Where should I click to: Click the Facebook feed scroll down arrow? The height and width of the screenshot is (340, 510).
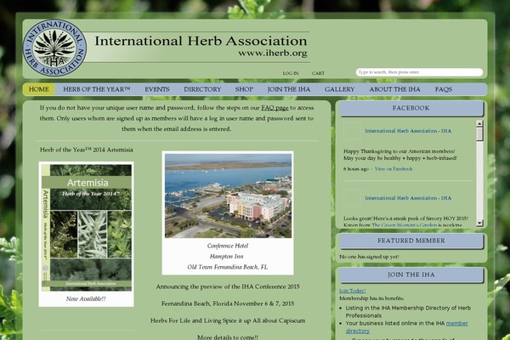[479, 223]
